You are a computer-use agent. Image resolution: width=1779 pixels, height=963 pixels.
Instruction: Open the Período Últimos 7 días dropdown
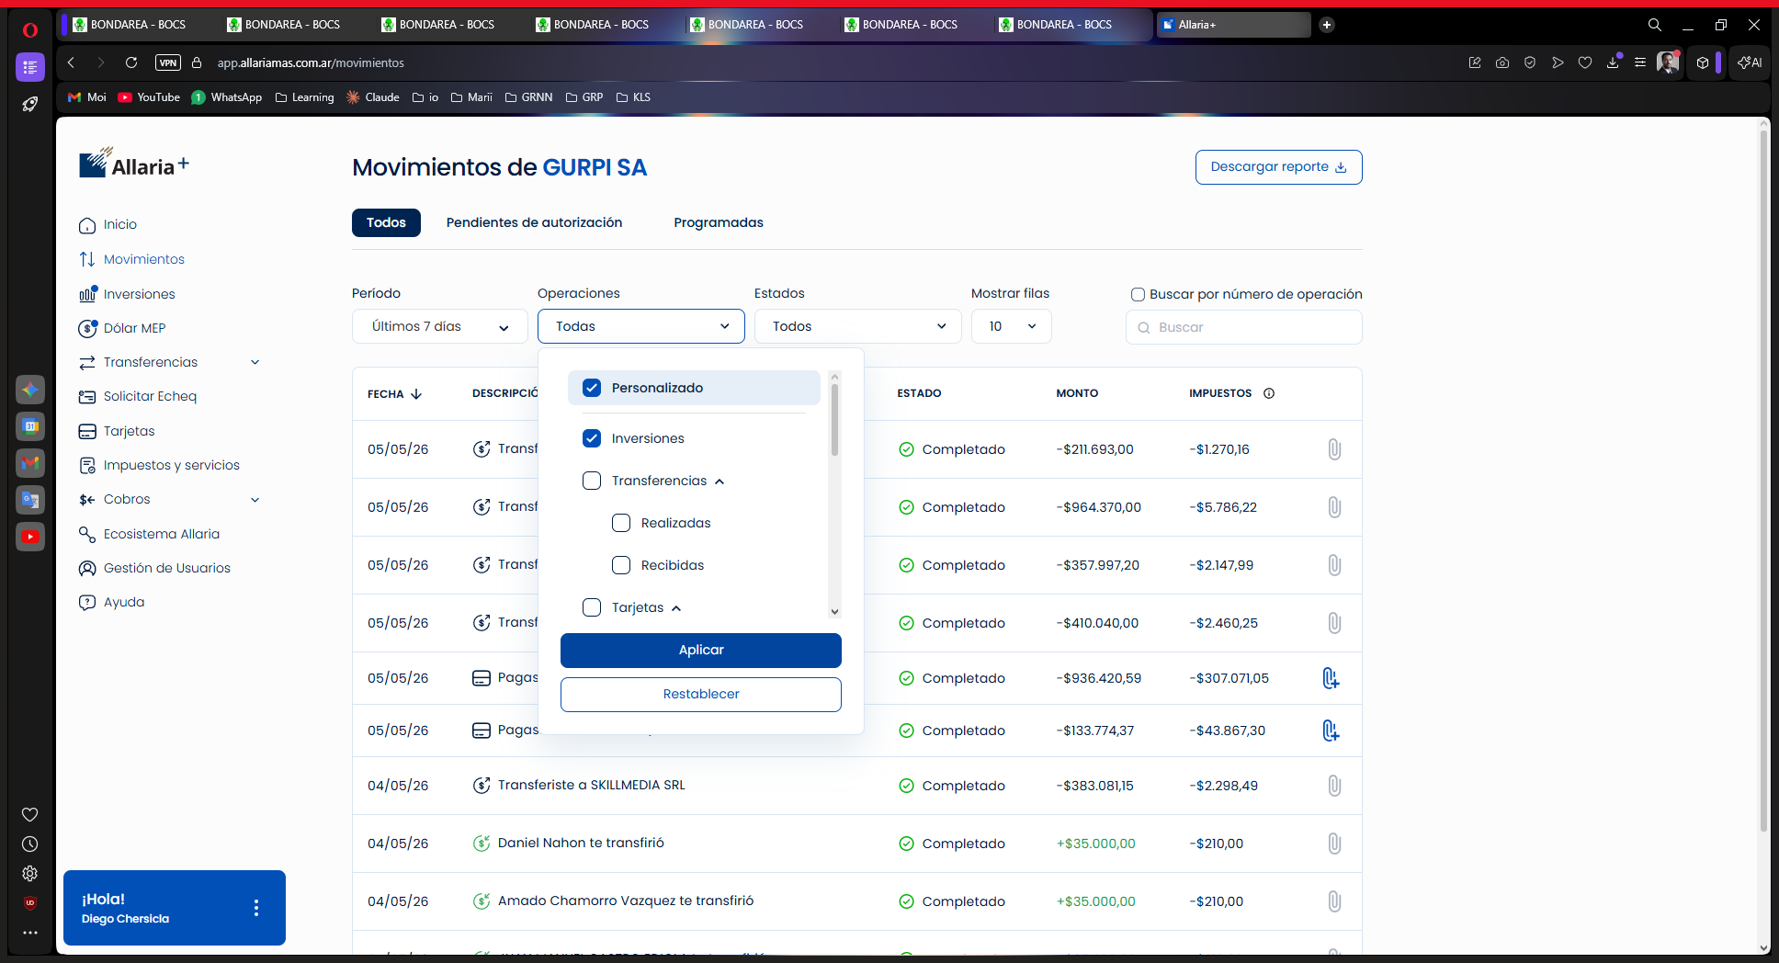click(x=440, y=326)
